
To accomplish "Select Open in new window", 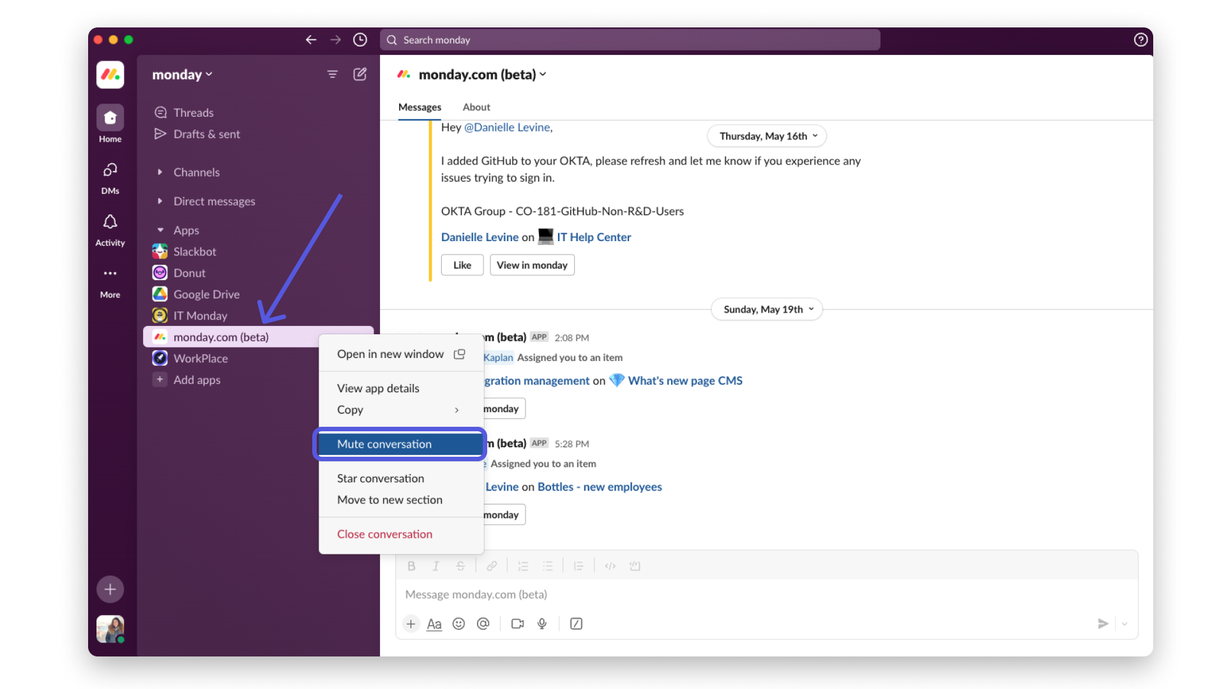I will (401, 354).
